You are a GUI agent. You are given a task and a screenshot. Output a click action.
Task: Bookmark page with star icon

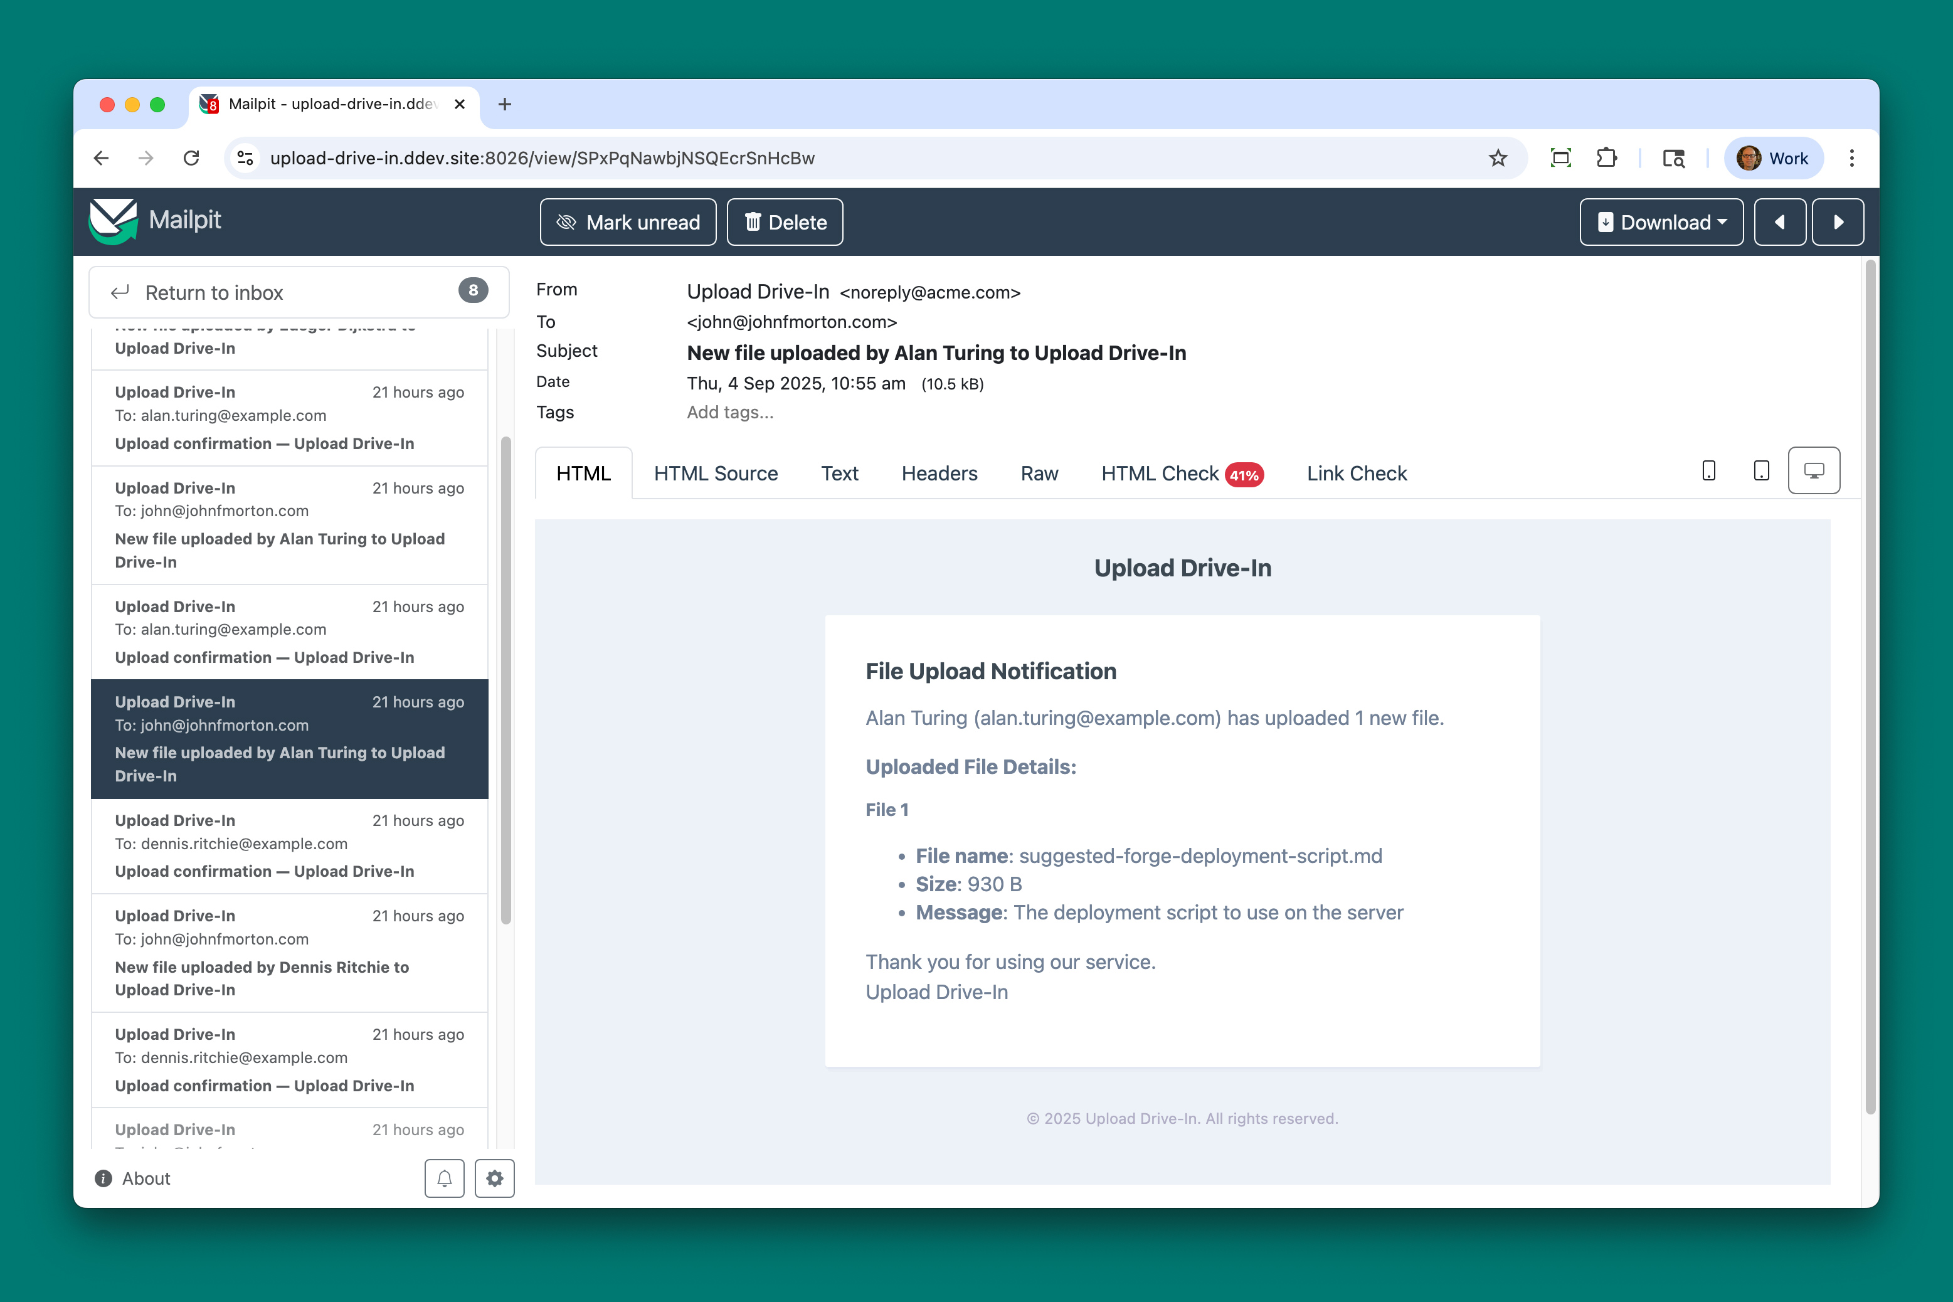pos(1497,158)
